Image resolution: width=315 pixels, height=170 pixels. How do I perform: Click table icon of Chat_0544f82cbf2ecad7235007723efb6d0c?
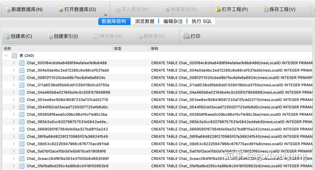pos(22,107)
